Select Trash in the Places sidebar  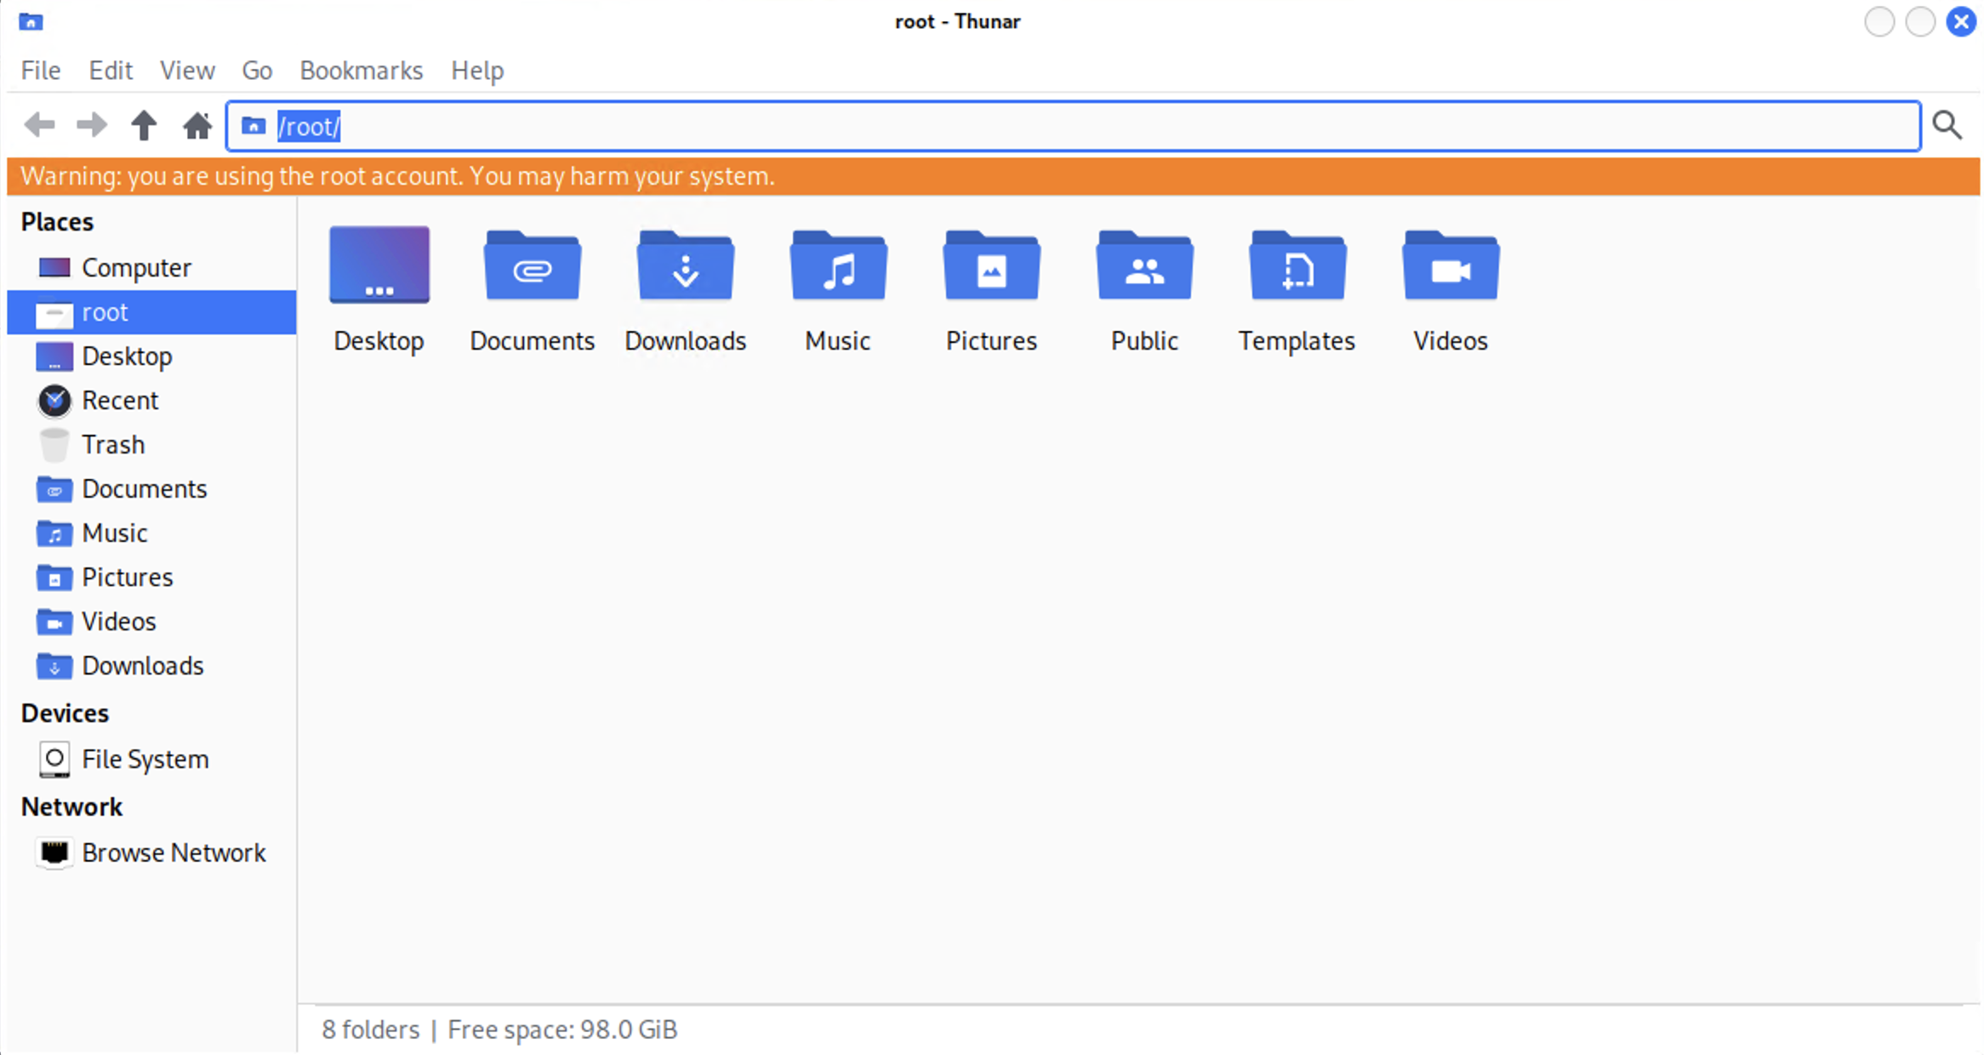pyautogui.click(x=112, y=445)
